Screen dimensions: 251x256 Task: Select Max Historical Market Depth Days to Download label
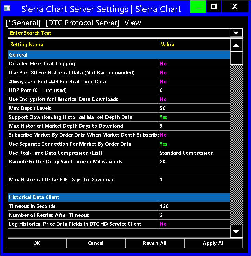tap(66, 126)
